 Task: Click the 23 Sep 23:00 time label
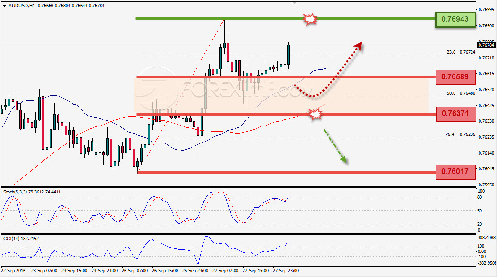click(105, 271)
